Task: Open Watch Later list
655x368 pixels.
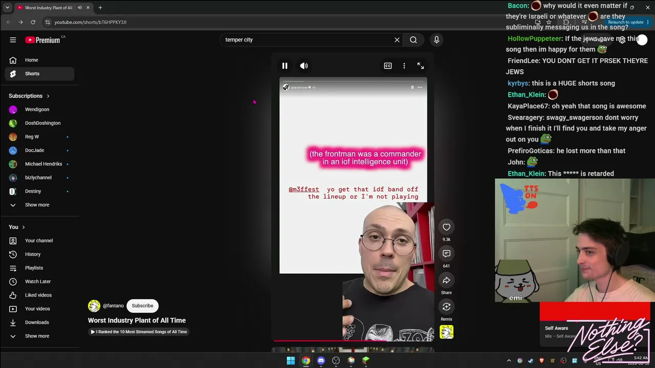Action: pyautogui.click(x=39, y=282)
